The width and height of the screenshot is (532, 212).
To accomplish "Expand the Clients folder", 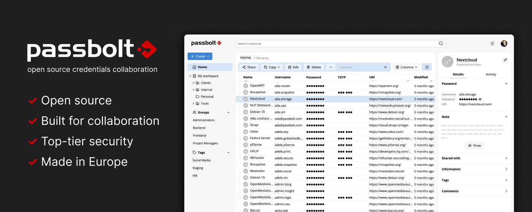I will [x=193, y=83].
